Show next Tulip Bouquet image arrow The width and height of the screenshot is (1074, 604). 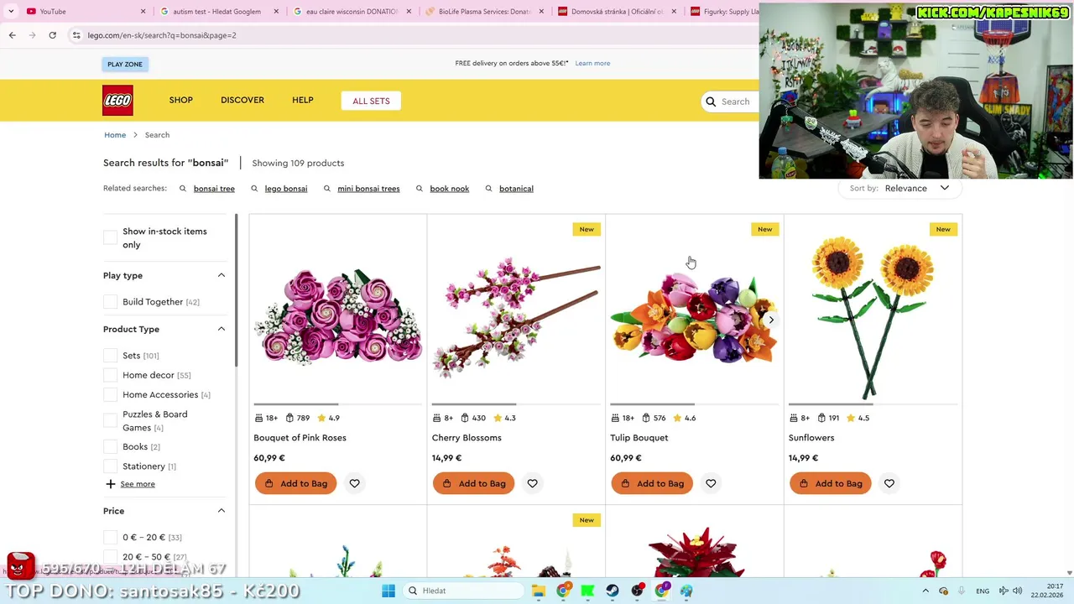[x=771, y=320]
